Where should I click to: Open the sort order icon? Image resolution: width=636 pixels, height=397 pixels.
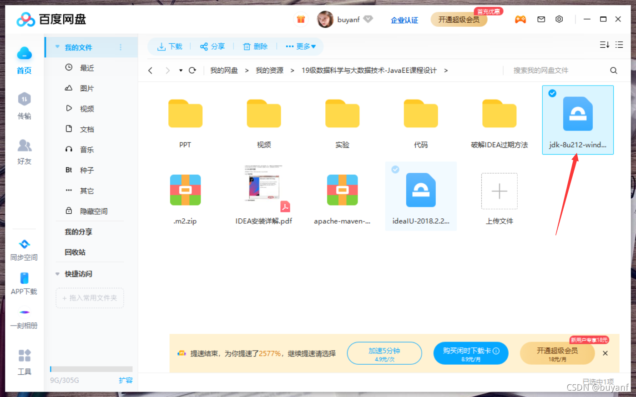pyautogui.click(x=604, y=45)
